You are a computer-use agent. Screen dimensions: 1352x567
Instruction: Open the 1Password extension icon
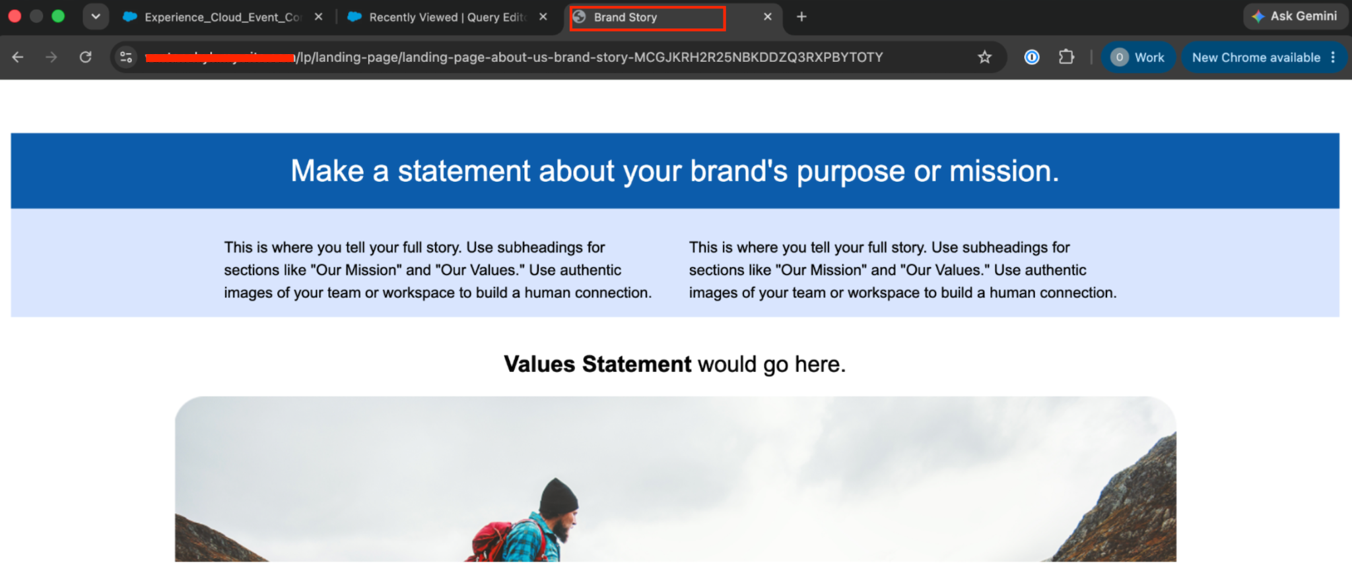1032,57
